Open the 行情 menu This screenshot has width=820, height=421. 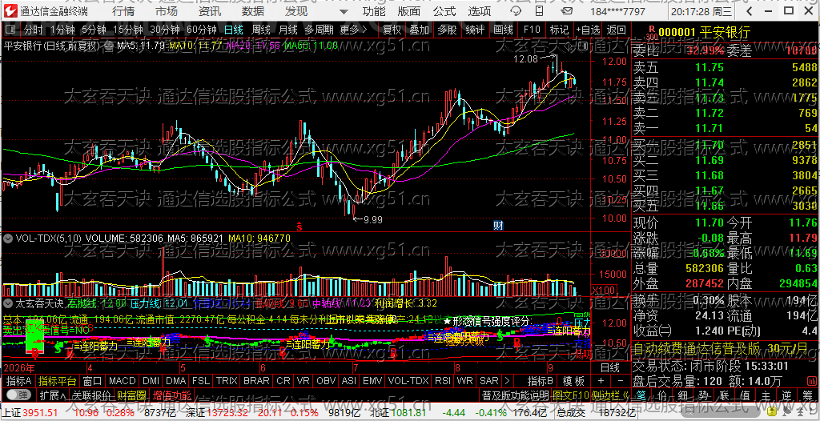click(123, 11)
